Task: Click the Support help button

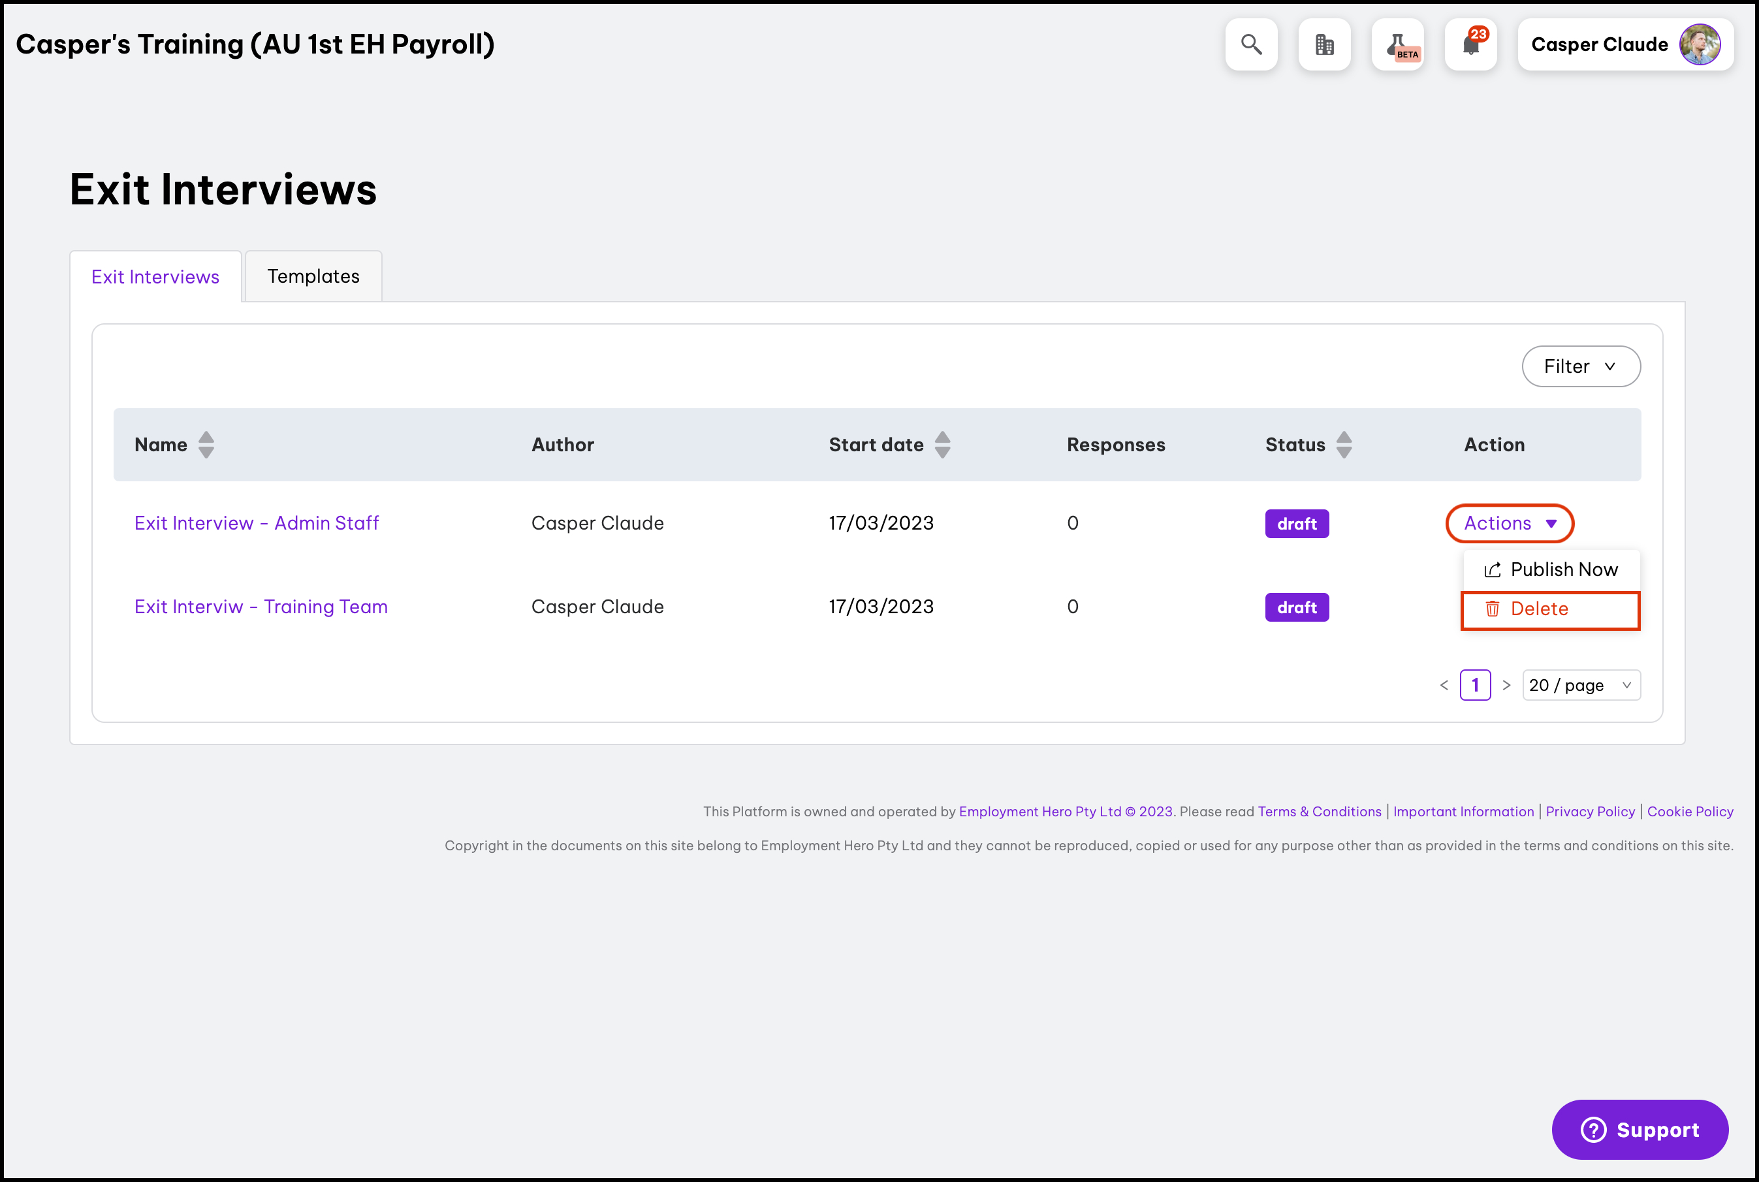Action: [1639, 1129]
